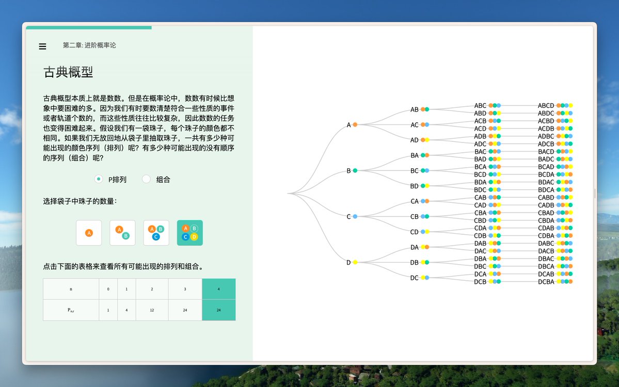
Task: Choose the one-bead bag A
Action: 89,233
